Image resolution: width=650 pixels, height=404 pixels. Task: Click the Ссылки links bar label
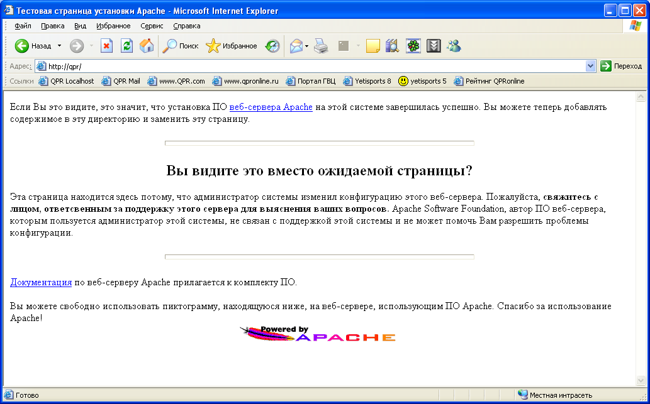click(x=21, y=81)
